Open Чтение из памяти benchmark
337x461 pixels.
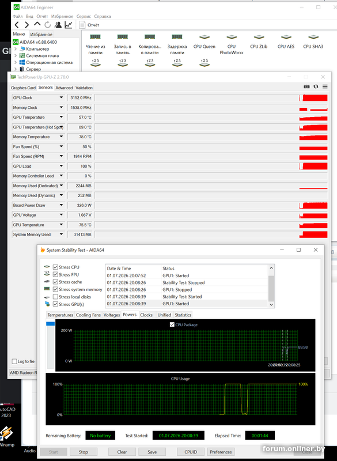[x=95, y=44]
